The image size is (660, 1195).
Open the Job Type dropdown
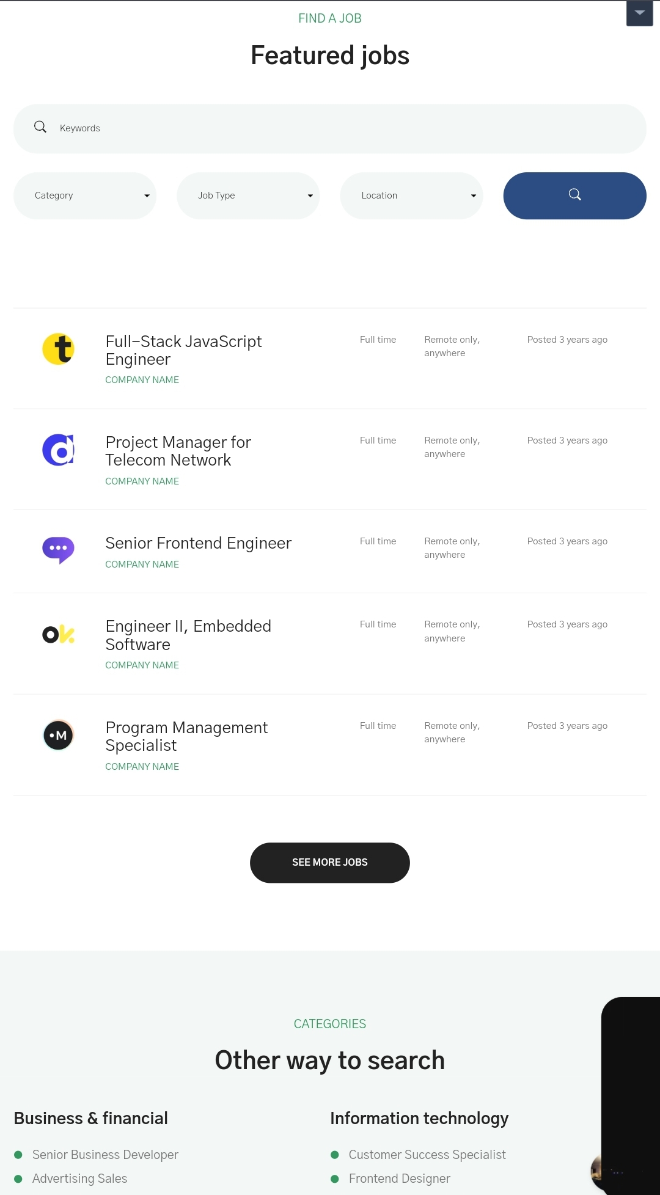[248, 196]
